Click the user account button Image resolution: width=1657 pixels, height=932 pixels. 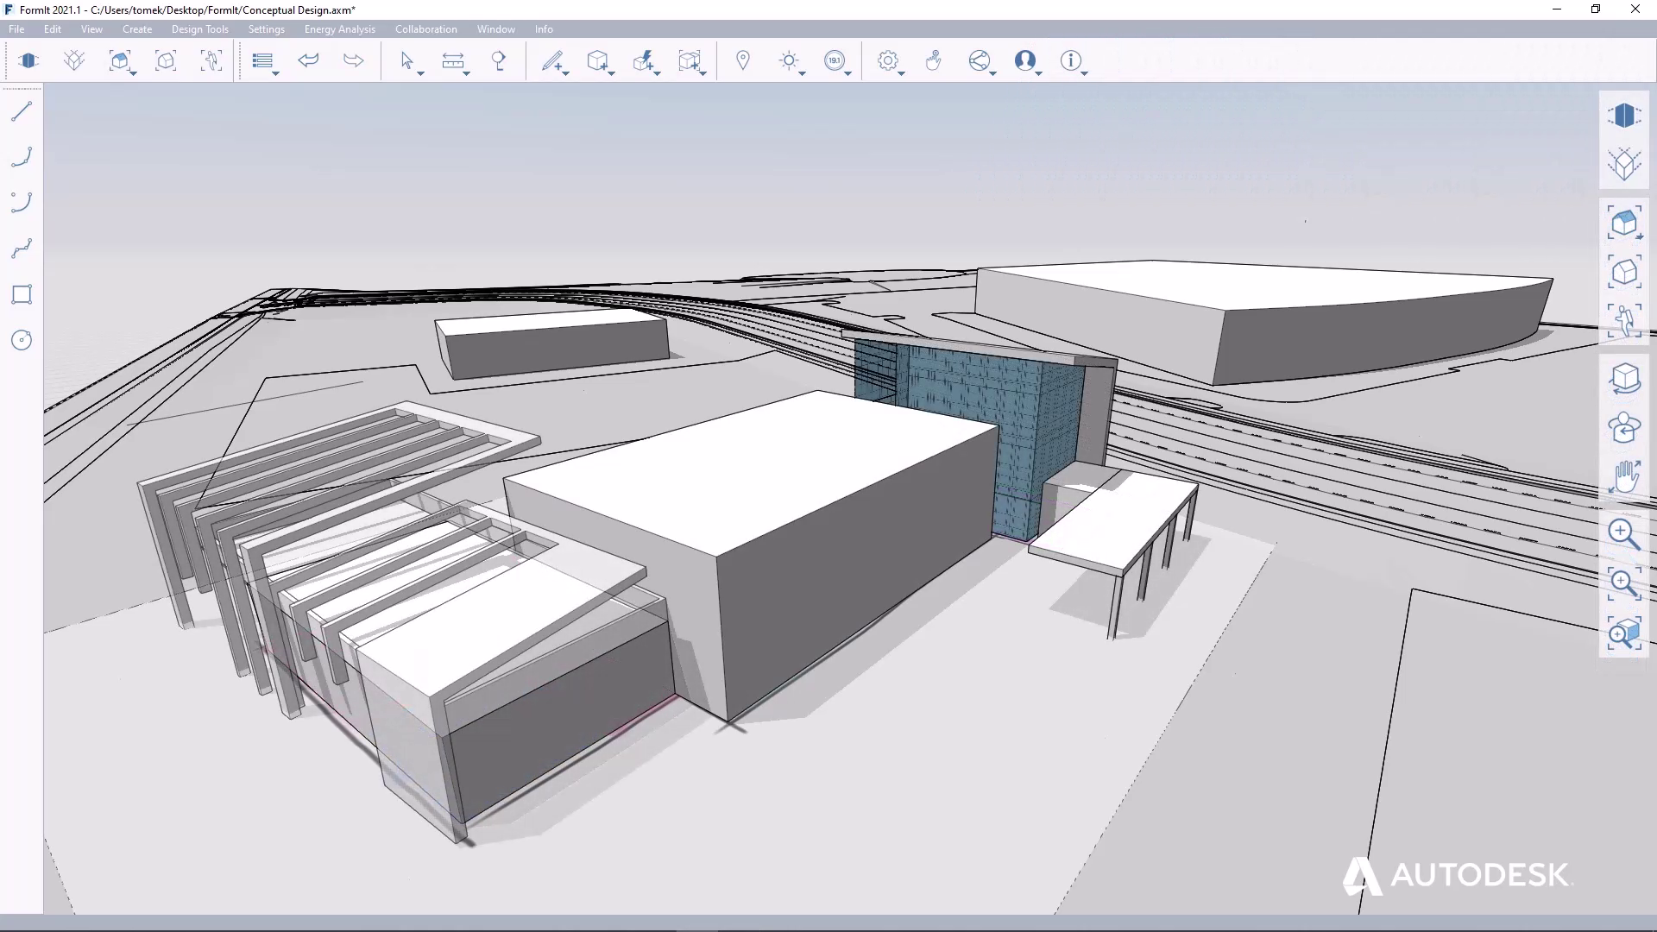[x=1027, y=60]
